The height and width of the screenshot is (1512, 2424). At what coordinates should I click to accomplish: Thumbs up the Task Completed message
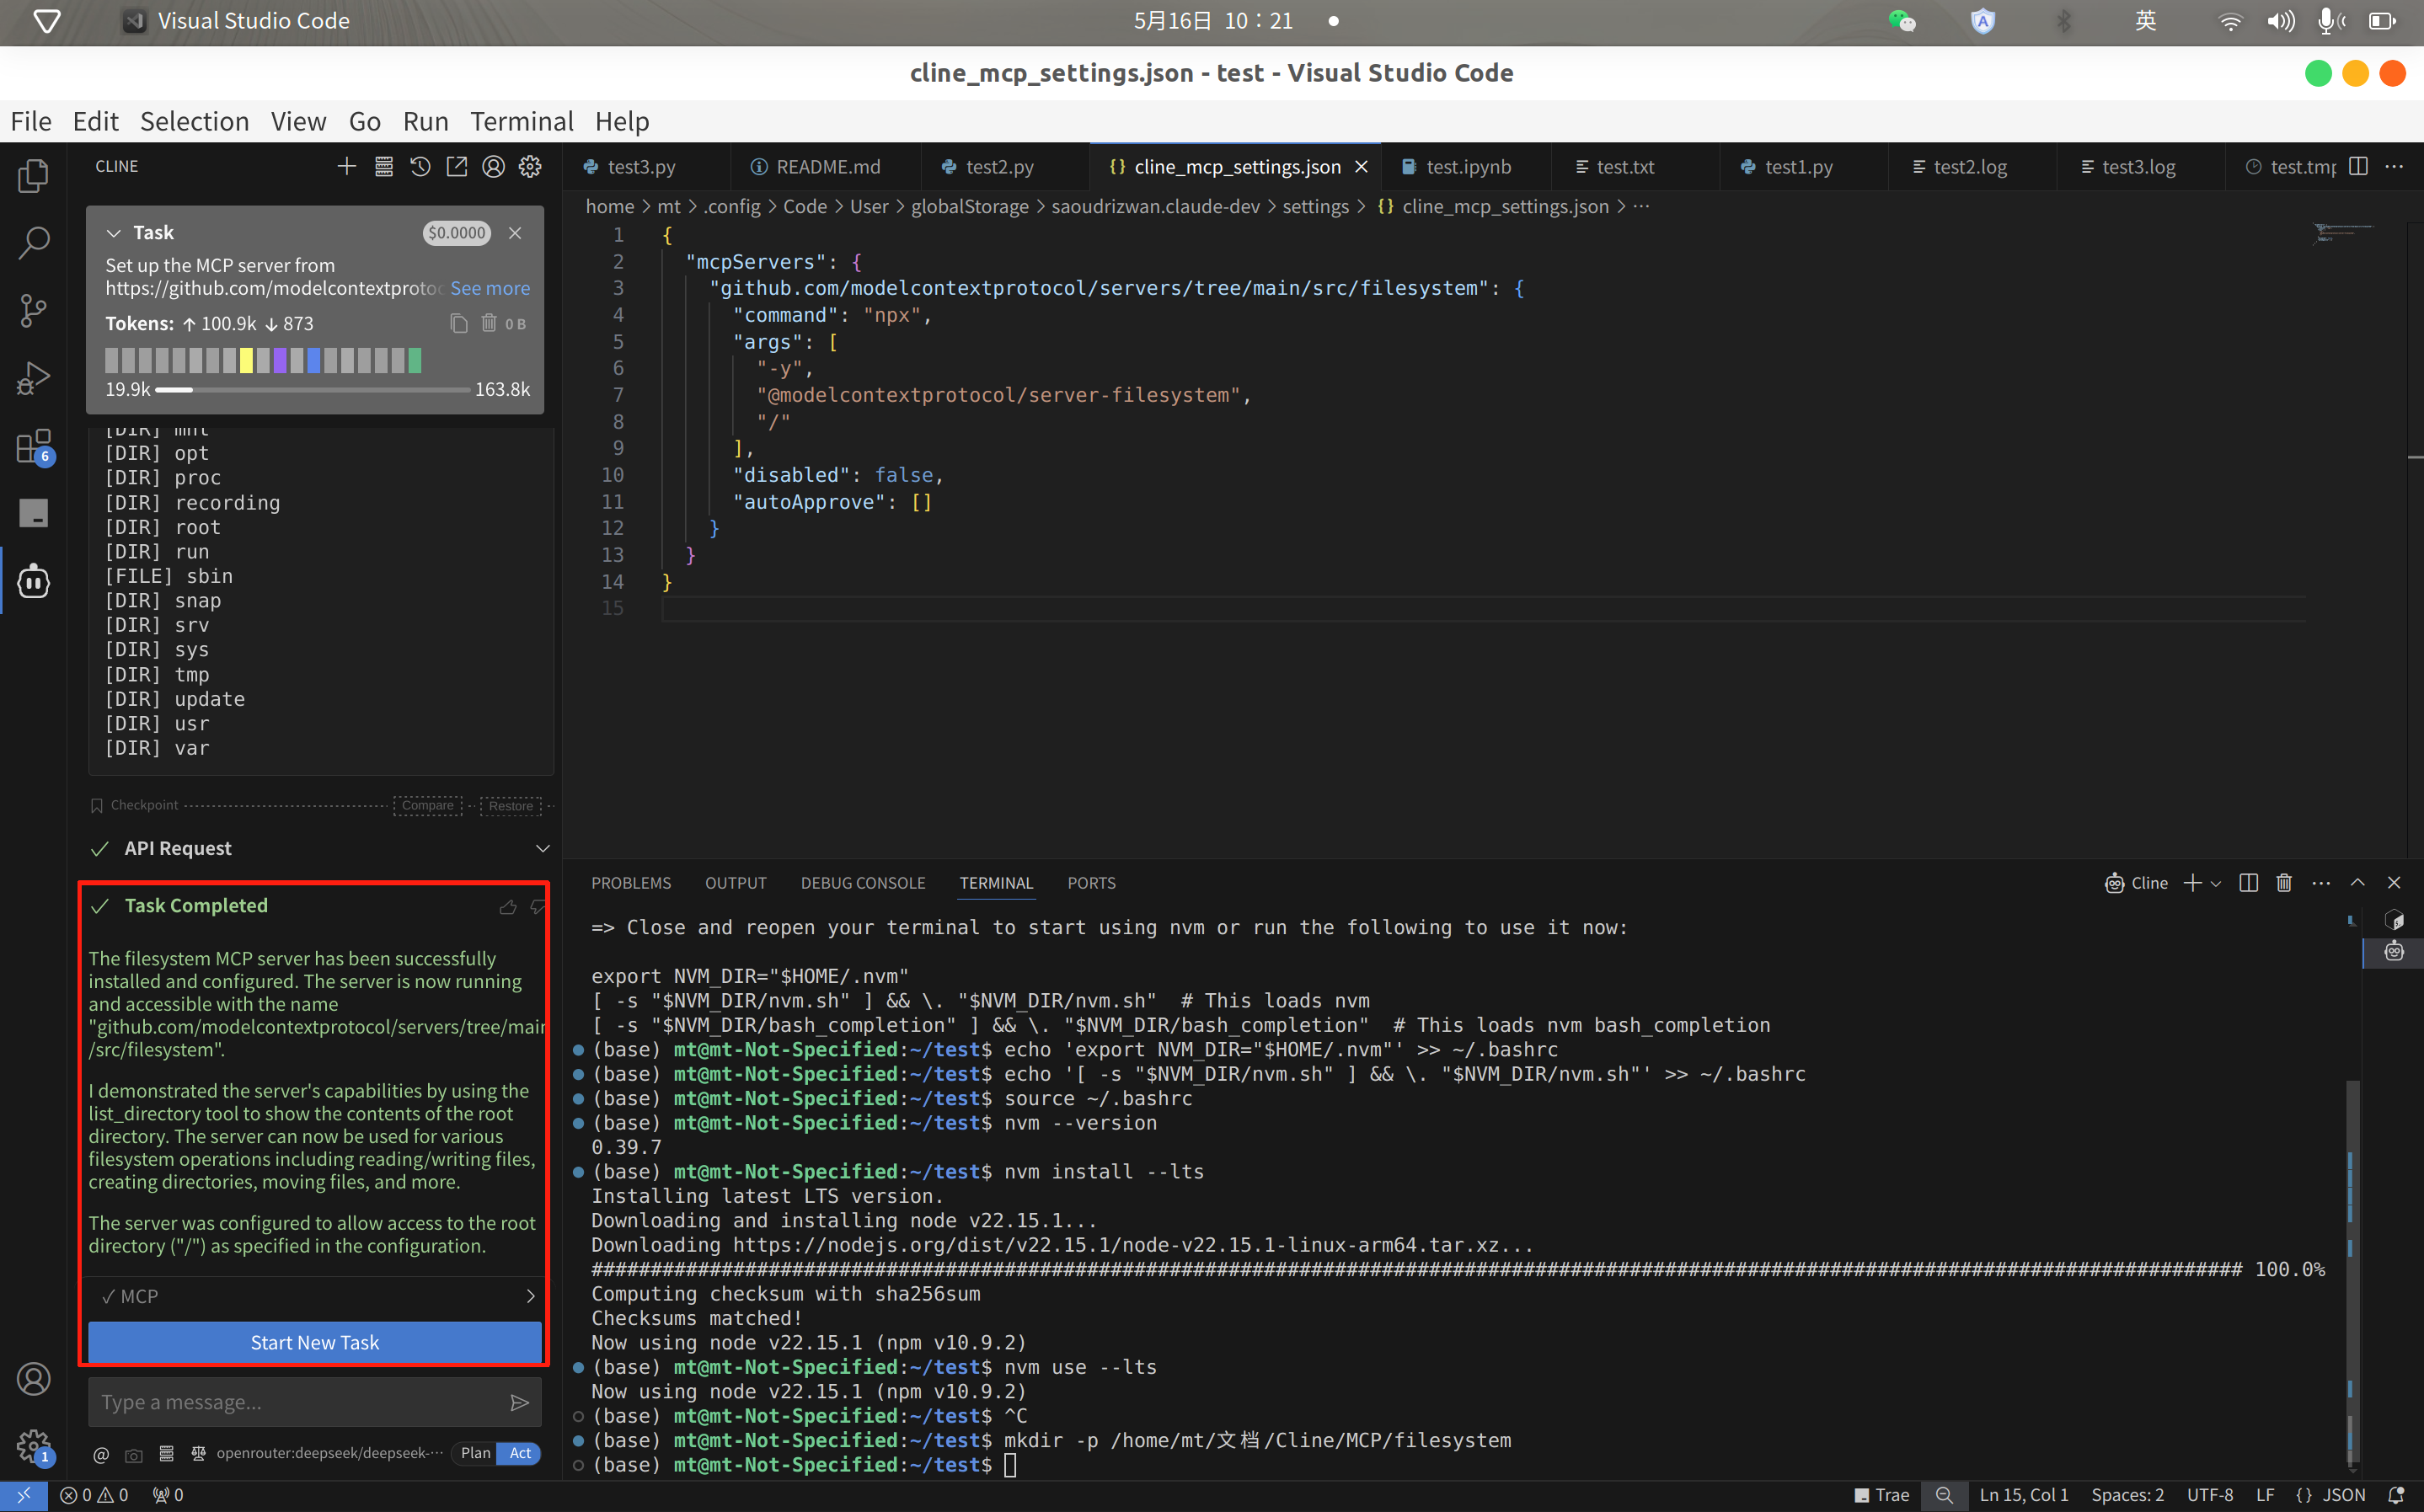(x=508, y=906)
